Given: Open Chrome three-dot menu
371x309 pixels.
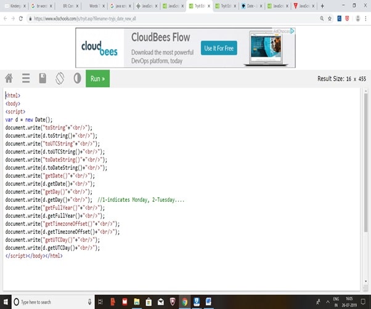Looking at the screenshot, I should click(x=366, y=18).
